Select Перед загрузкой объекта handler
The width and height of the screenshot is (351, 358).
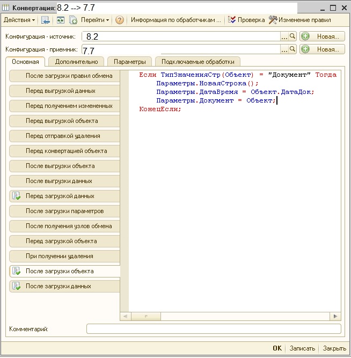[64, 242]
